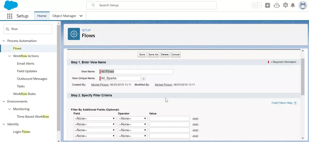This screenshot has height=142, width=309.
Task: Open the user profile avatar
Action: (303, 5)
